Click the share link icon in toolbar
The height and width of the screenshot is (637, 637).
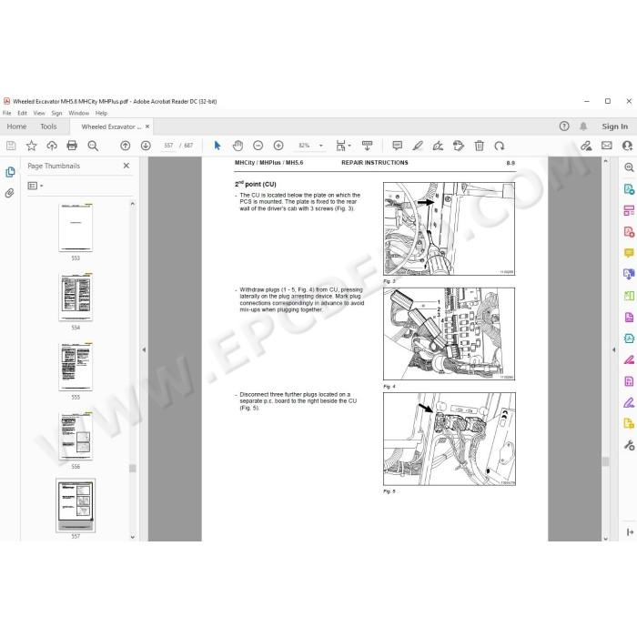(586, 146)
